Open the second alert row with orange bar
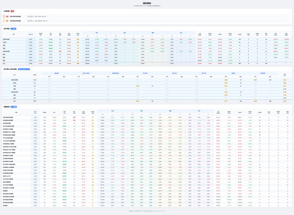The height and width of the screenshot is (215, 294). [x=147, y=21]
